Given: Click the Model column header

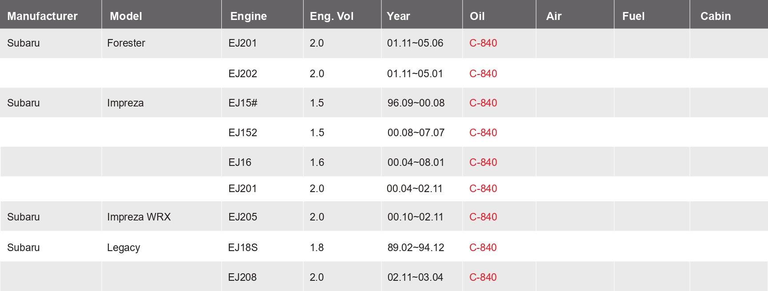Looking at the screenshot, I should pyautogui.click(x=126, y=16).
